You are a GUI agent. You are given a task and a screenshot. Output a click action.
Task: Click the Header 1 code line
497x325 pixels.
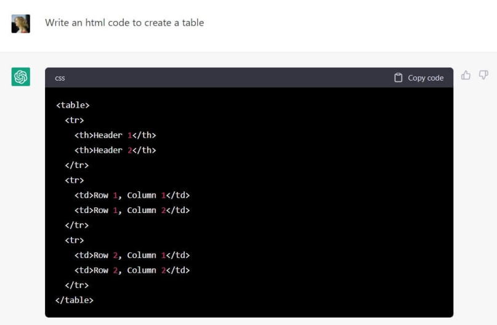click(115, 135)
